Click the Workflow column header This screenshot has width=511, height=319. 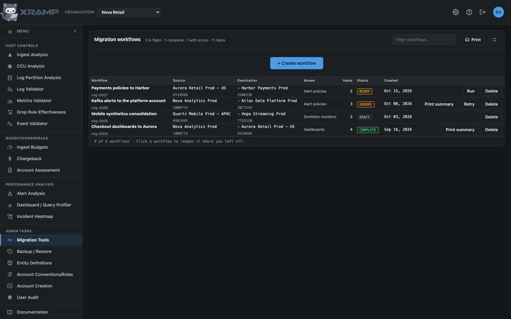click(x=99, y=81)
